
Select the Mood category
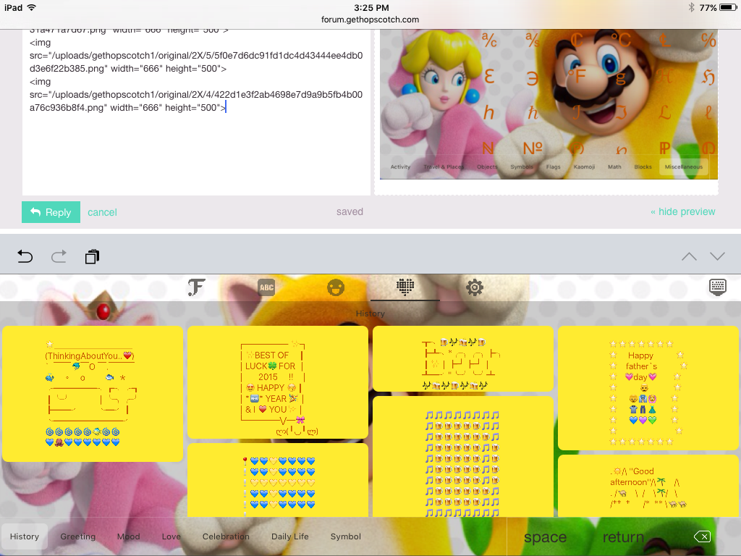pos(129,536)
